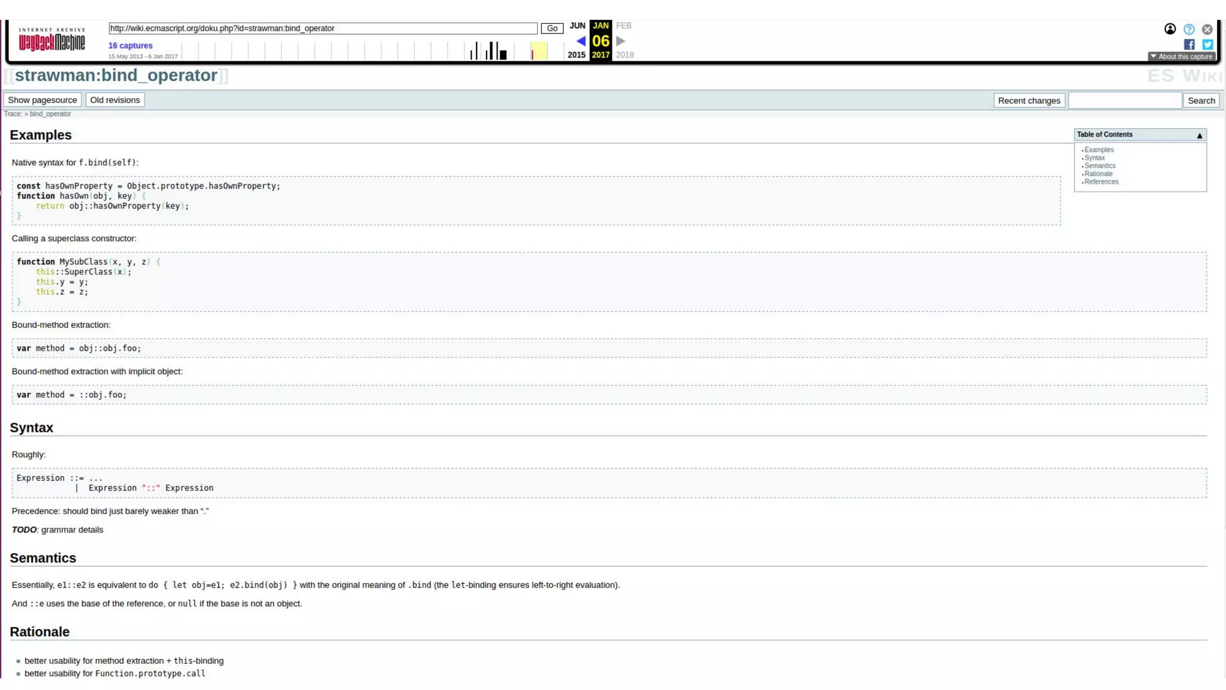Image resolution: width=1226 pixels, height=690 pixels.
Task: Click the next capture gray arrow
Action: [x=621, y=41]
